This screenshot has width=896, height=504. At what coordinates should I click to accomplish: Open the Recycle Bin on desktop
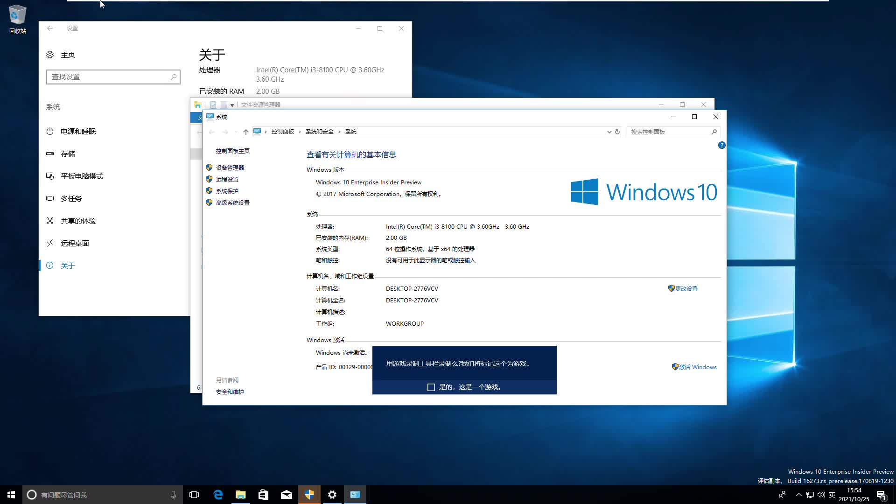click(17, 19)
